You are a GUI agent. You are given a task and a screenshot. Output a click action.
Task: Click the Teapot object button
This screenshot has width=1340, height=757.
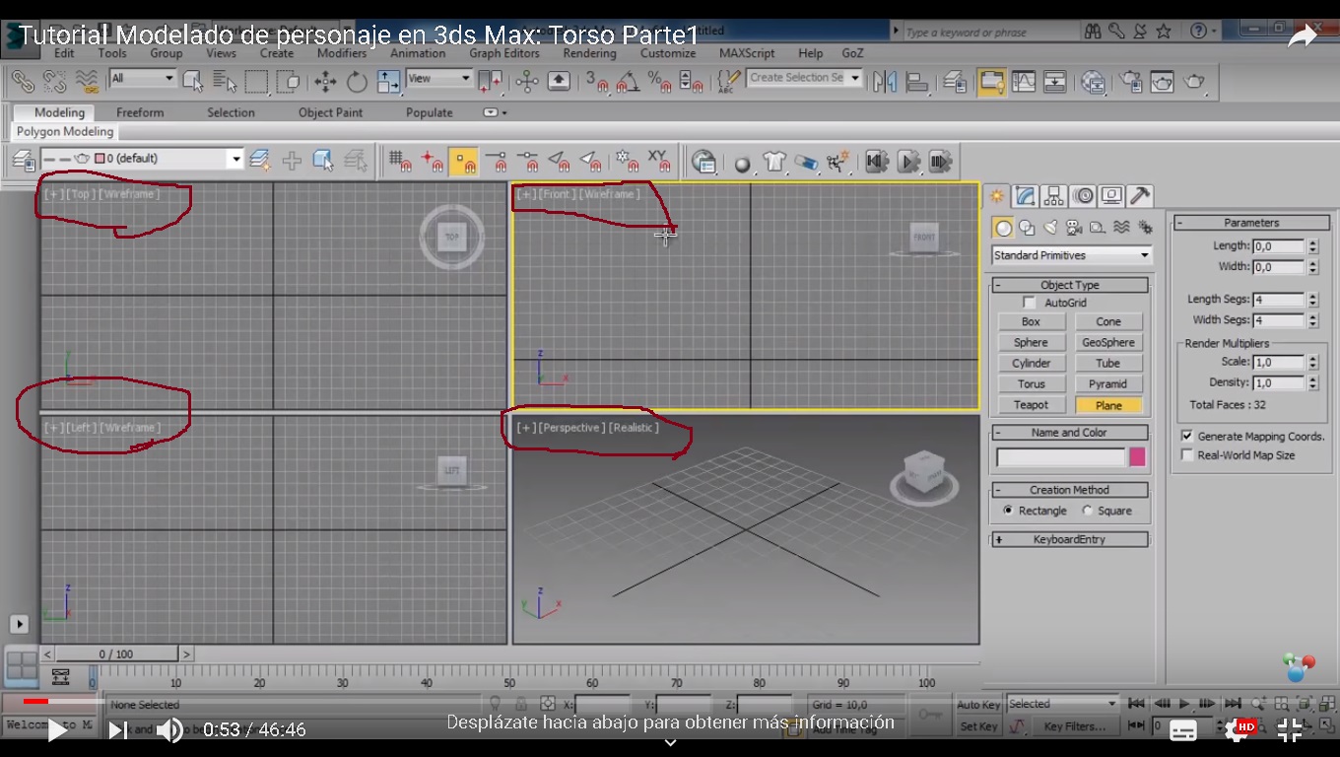[1031, 405]
